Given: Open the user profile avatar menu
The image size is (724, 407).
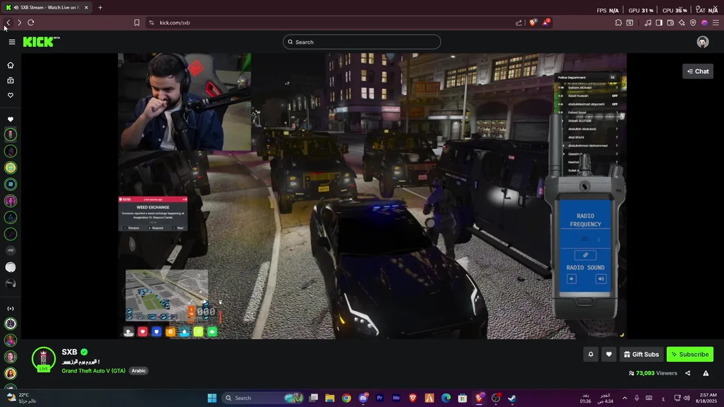Looking at the screenshot, I should coord(703,42).
